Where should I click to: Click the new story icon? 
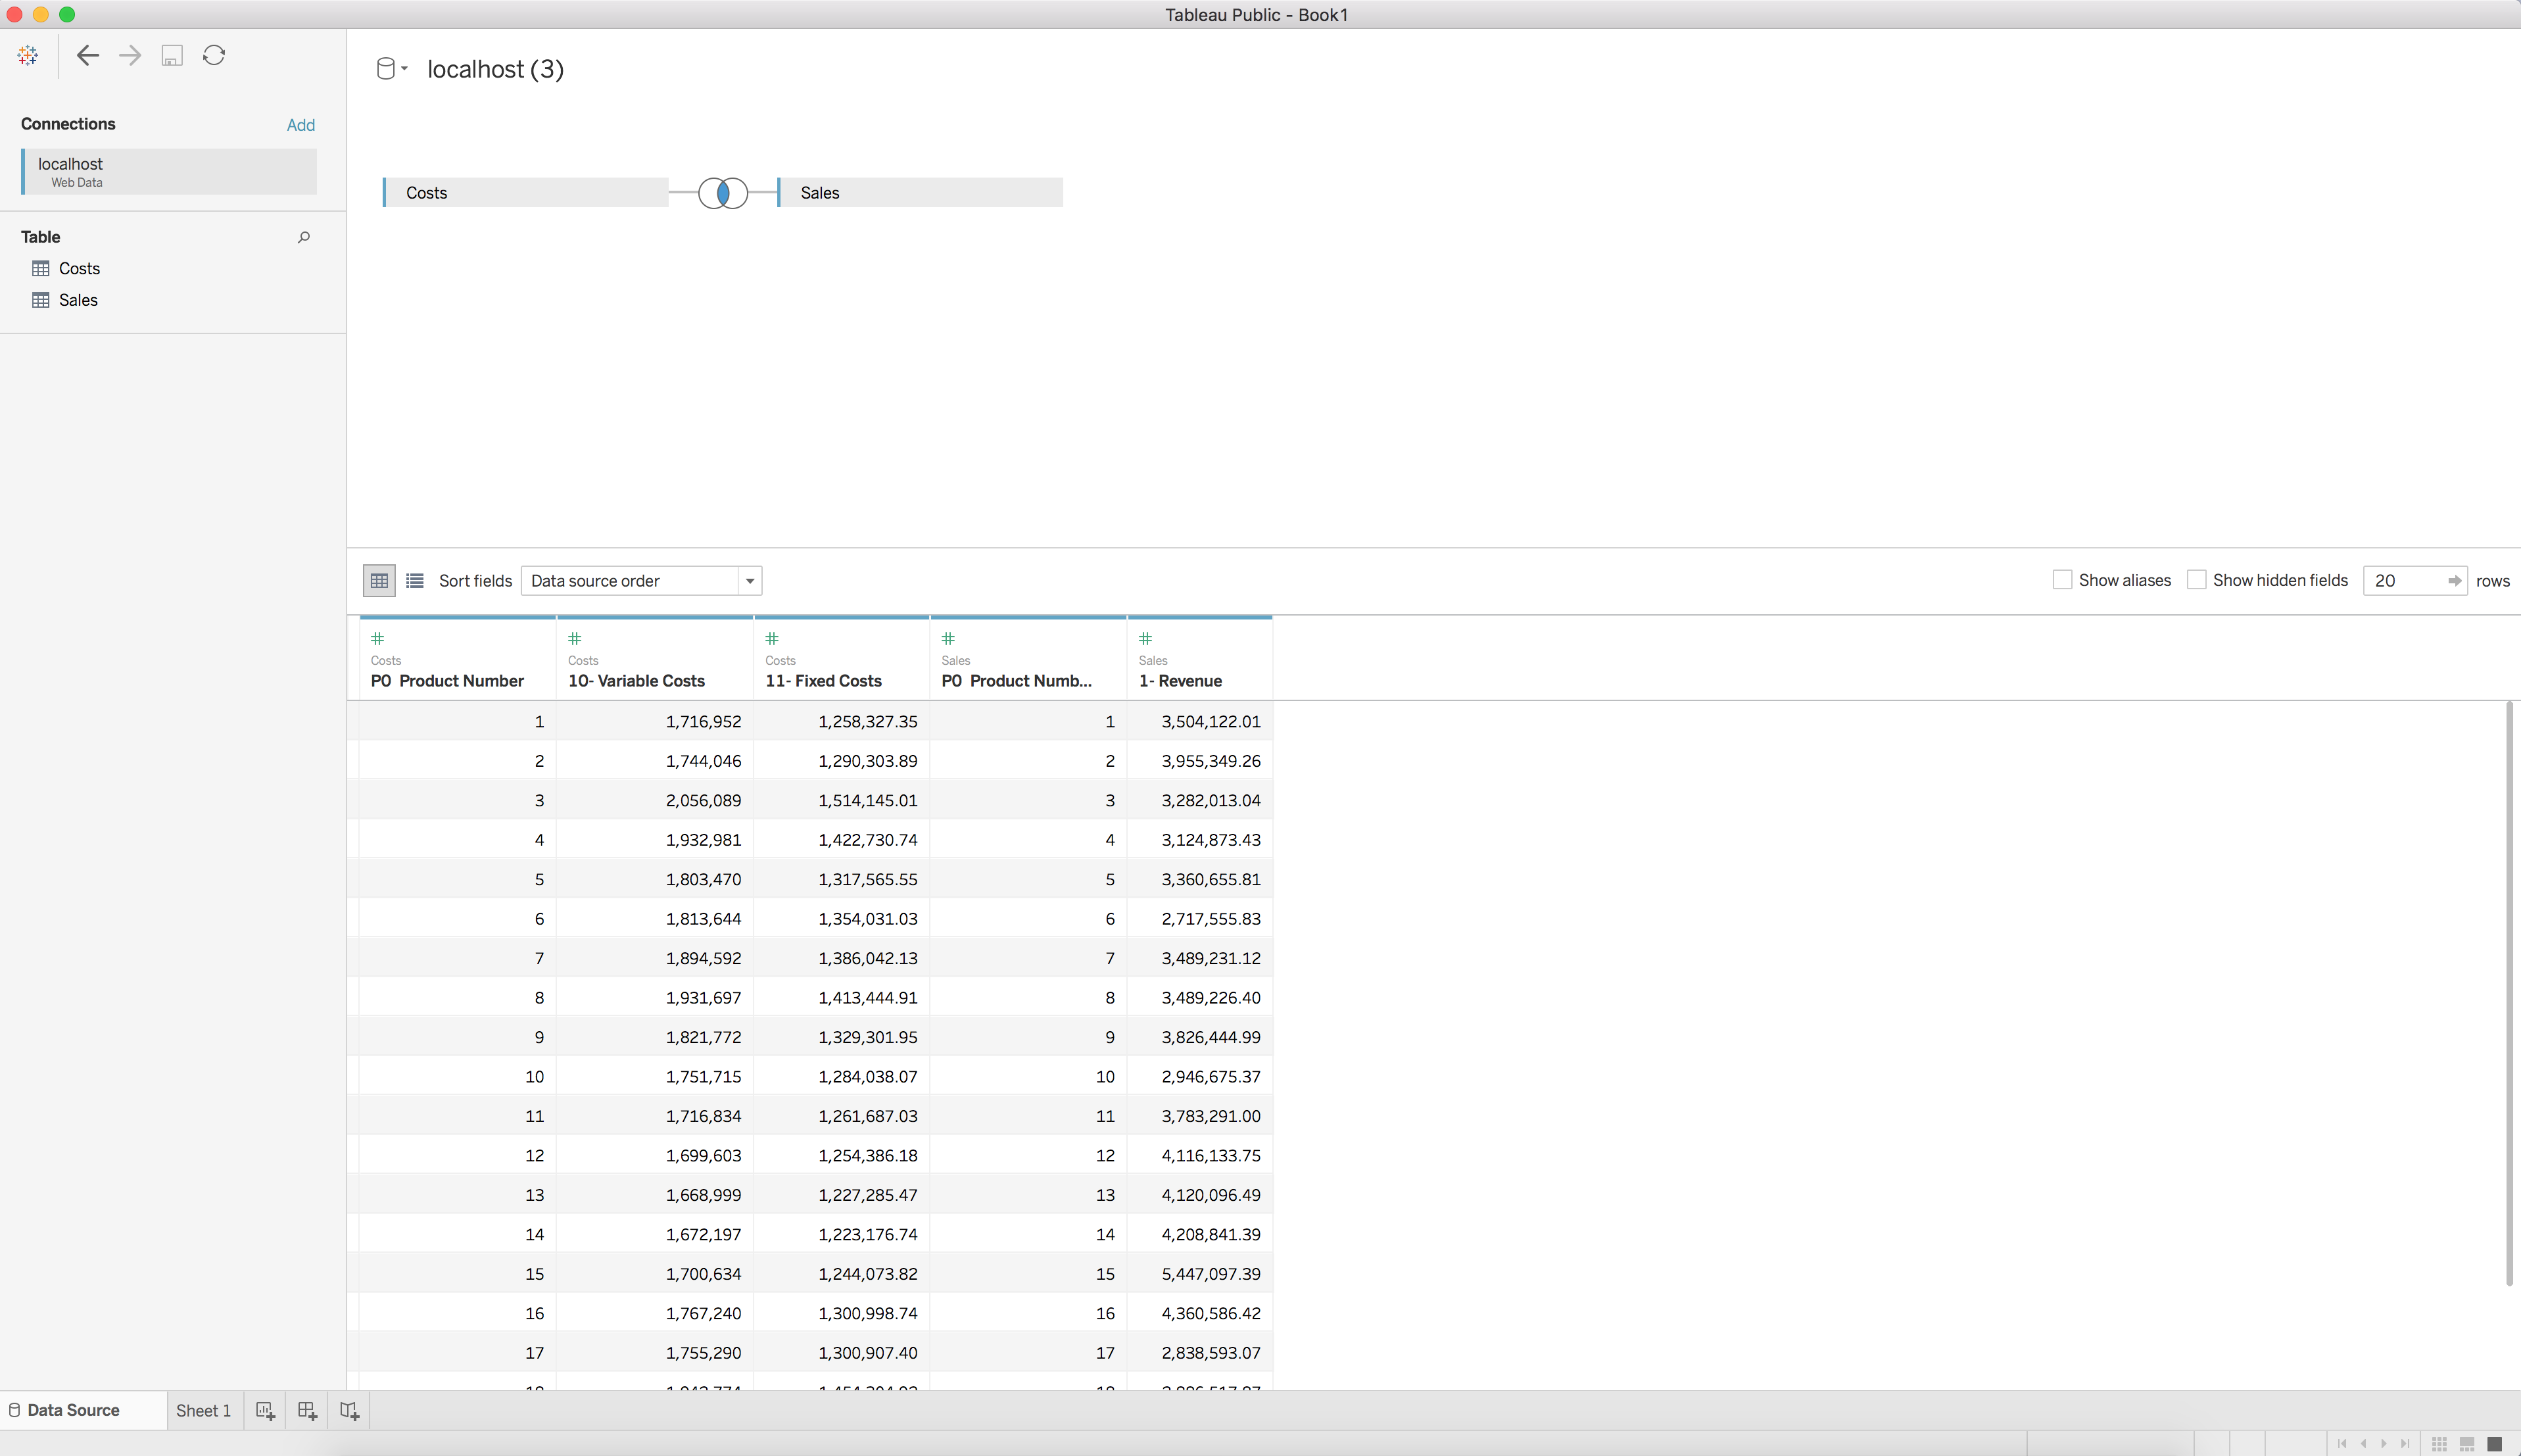349,1411
